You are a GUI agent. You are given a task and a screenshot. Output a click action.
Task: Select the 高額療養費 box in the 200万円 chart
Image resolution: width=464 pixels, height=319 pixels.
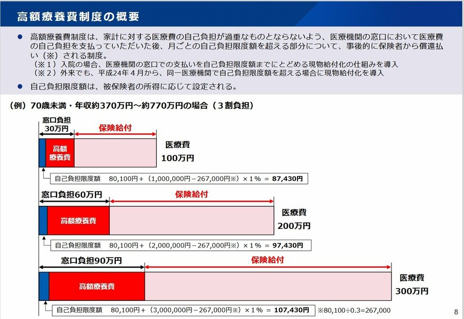78,220
